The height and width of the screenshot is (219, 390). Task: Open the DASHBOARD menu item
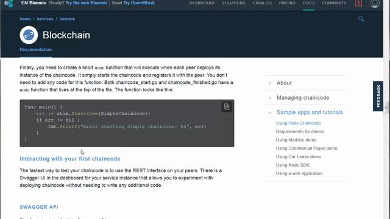point(202,3)
